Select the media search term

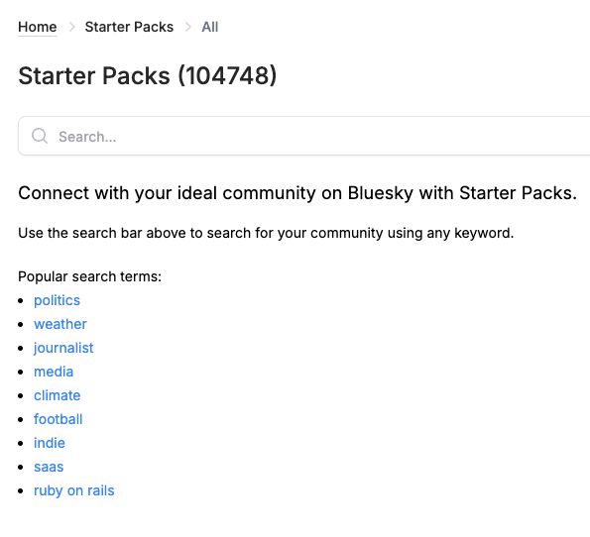(54, 372)
